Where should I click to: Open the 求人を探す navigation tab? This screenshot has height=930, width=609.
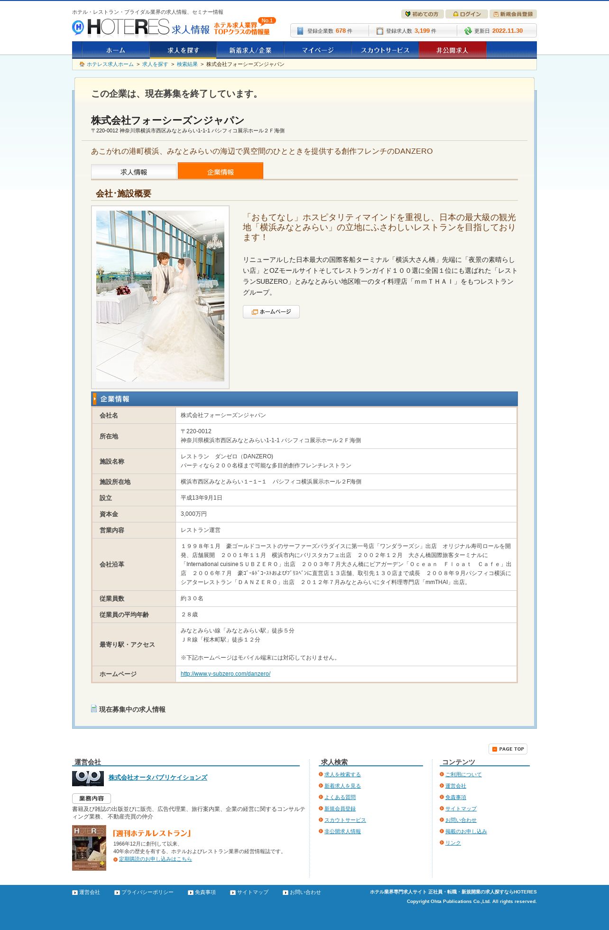[x=183, y=50]
